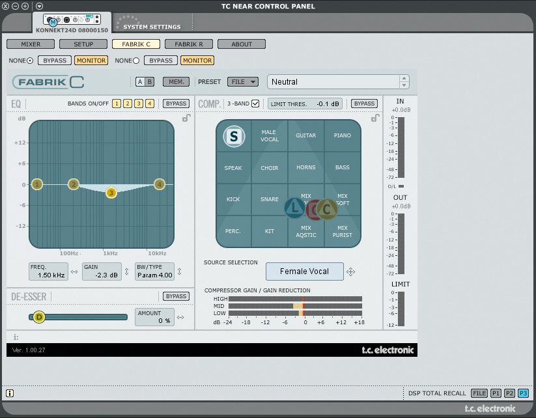
Task: Select EQ band 2 node on the graph
Action: (73, 184)
